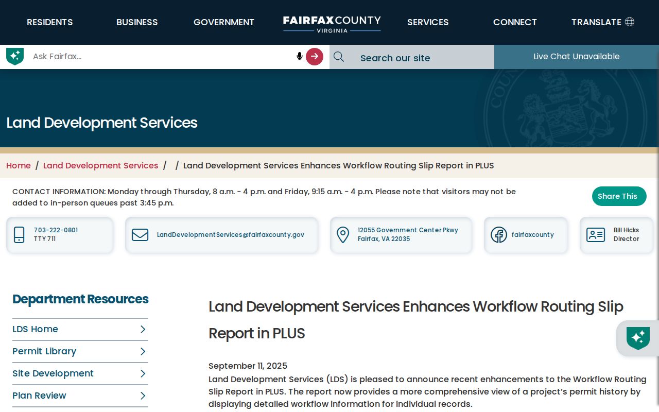Screen dimensions: 659x412
Task: Click the Live Chat Unavailable button
Action: (577, 57)
